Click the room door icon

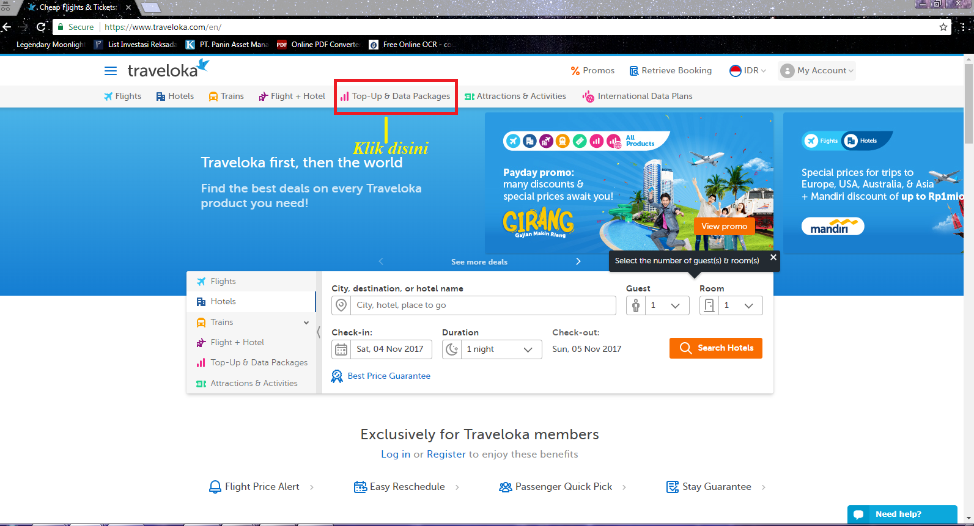pos(709,305)
